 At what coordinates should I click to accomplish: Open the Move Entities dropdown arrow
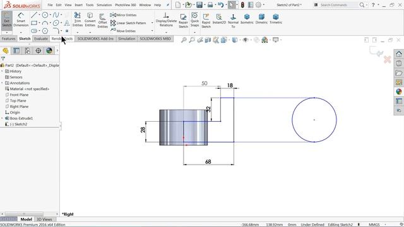[x=152, y=31]
